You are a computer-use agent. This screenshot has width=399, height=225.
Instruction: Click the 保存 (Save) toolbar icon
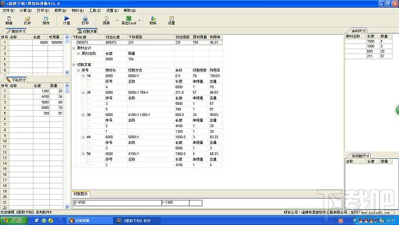46,21
